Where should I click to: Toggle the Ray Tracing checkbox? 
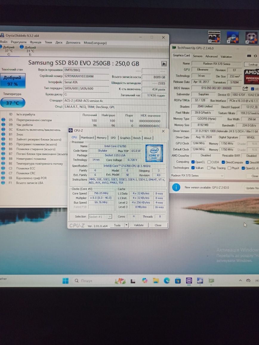209,168
